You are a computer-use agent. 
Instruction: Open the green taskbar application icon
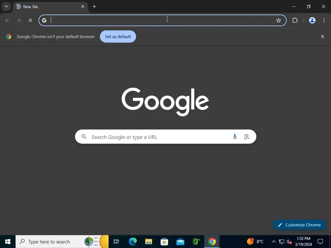(x=196, y=242)
